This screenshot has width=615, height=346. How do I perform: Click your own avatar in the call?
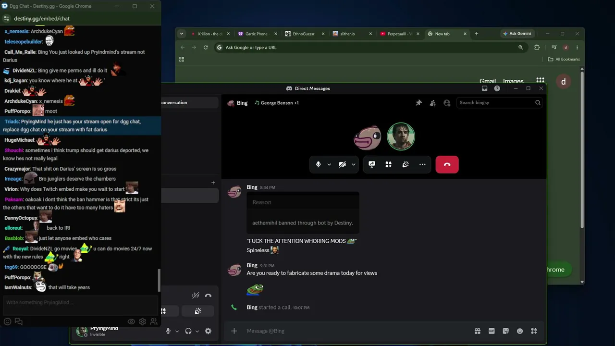tap(401, 136)
